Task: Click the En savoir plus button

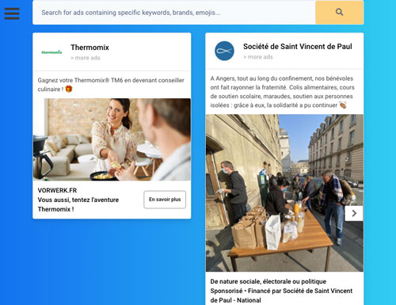Action: 165,200
